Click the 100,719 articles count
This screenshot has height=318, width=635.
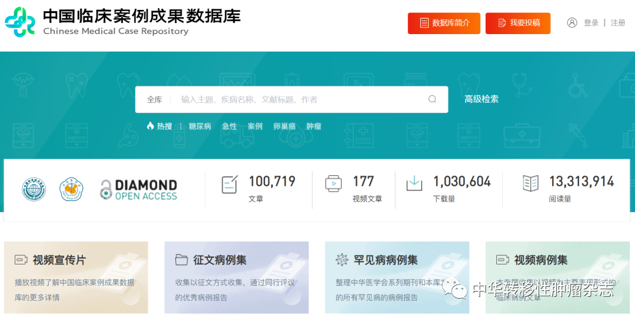point(272,182)
